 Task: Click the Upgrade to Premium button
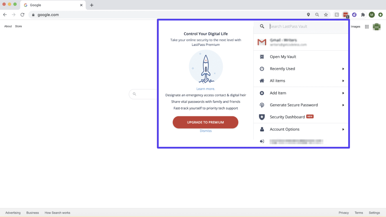[205, 122]
